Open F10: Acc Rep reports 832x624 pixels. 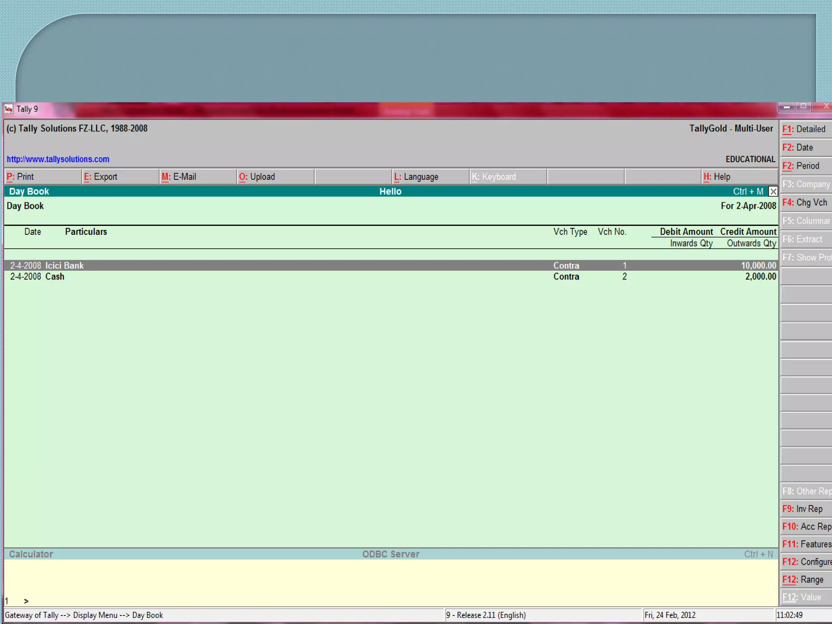point(806,526)
